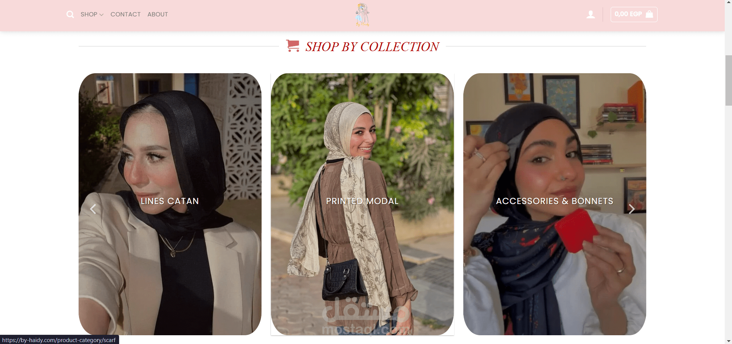The height and width of the screenshot is (344, 732).
Task: Click the vertical page scrollbar thumb
Action: click(x=728, y=80)
